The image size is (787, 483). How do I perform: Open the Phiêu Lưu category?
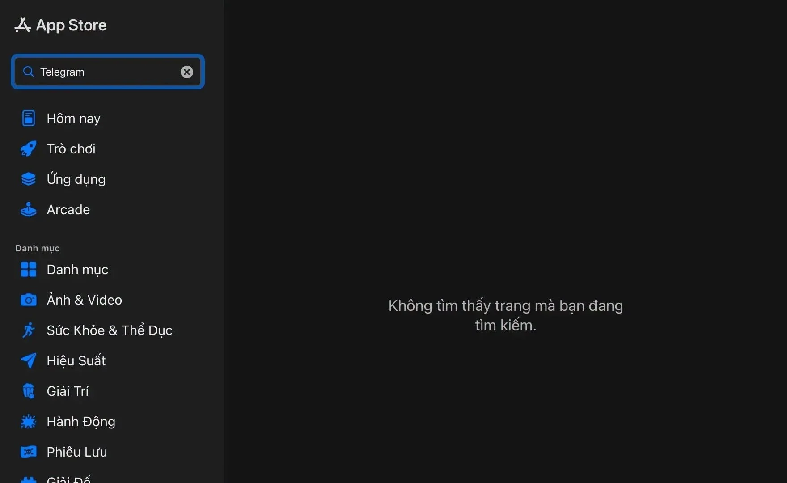[x=77, y=452]
